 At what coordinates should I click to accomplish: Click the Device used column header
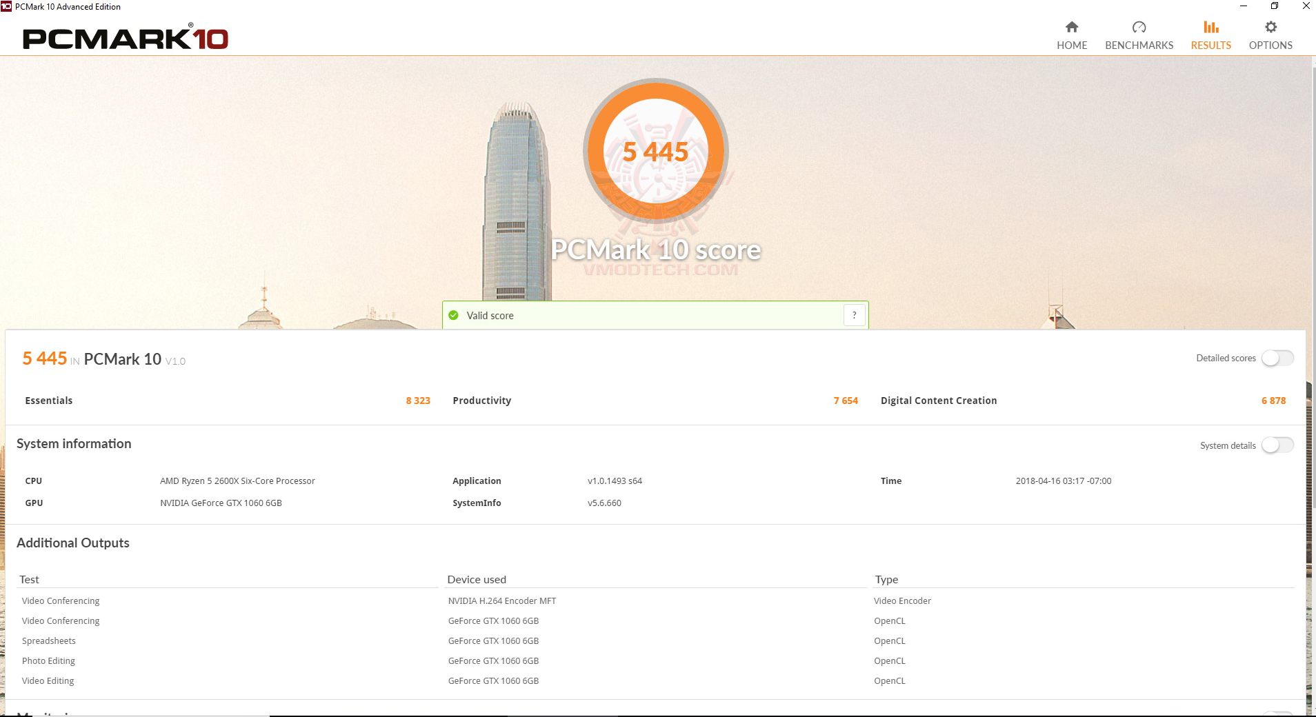click(x=477, y=580)
